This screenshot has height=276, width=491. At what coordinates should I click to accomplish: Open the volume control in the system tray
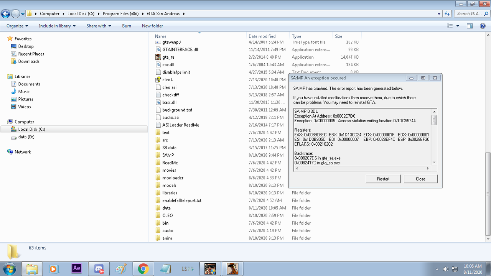click(445, 269)
